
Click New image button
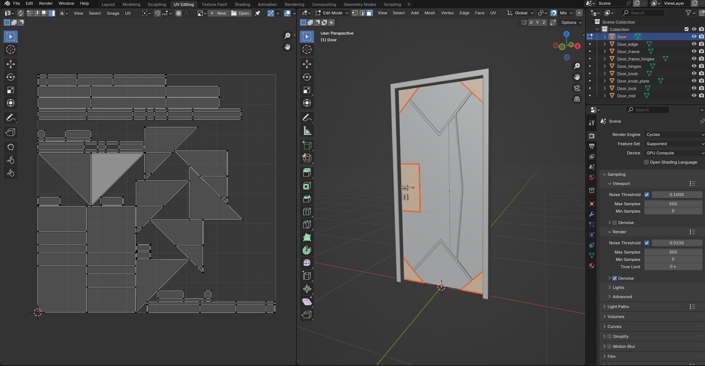click(x=218, y=13)
